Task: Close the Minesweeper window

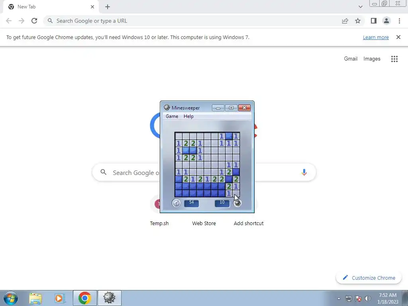Action: coord(244,108)
